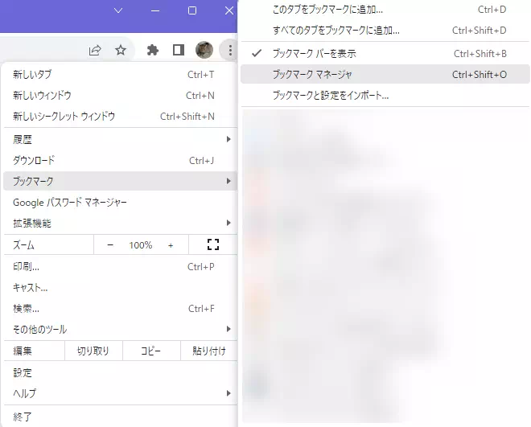
Task: Expand the 履歴 submenu
Action: [x=119, y=139]
